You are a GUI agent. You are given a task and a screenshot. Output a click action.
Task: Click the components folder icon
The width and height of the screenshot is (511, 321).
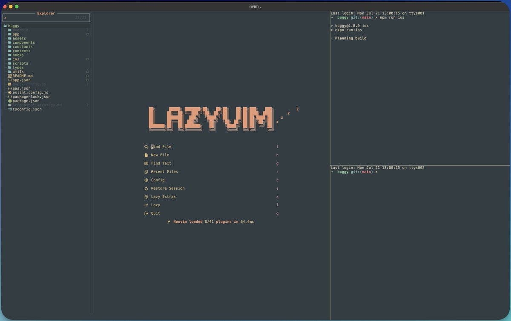(x=10, y=43)
